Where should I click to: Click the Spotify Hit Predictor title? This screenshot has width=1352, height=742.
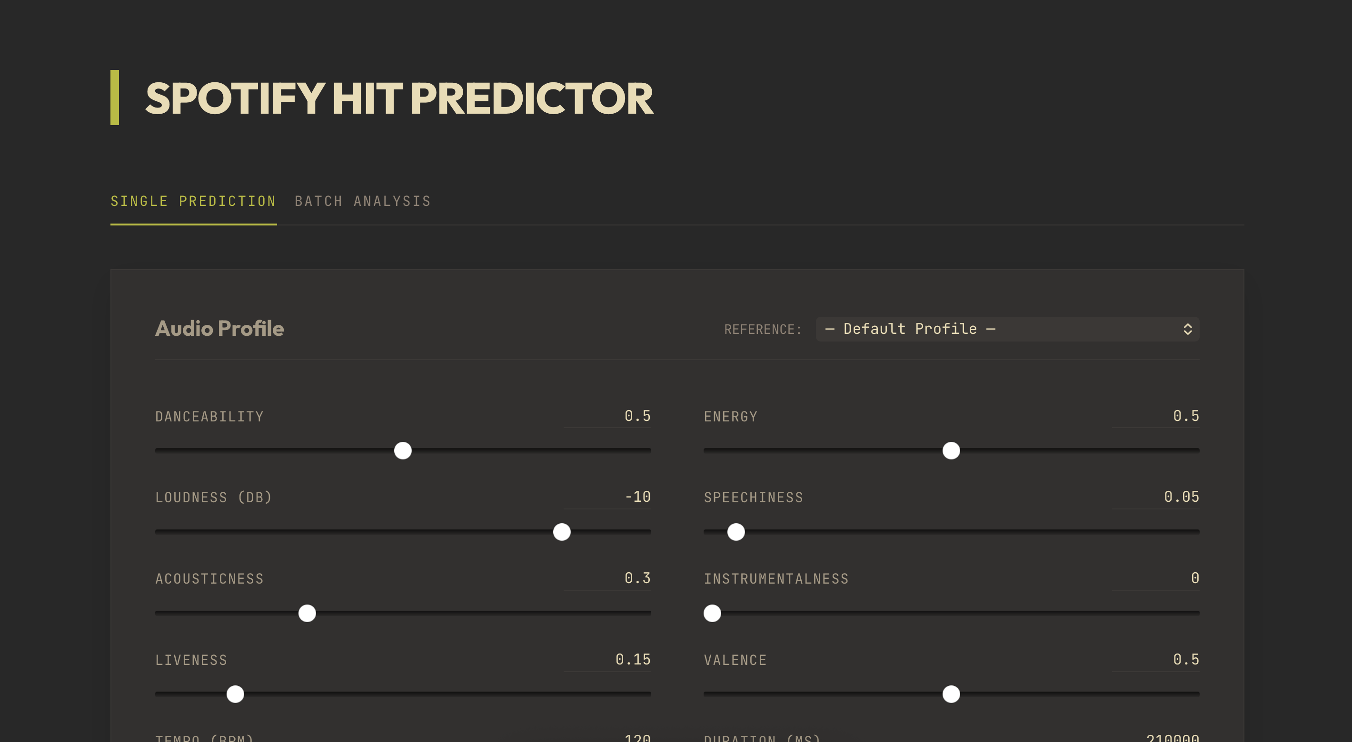[399, 98]
